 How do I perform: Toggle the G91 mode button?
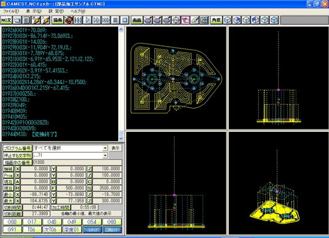[12, 229]
